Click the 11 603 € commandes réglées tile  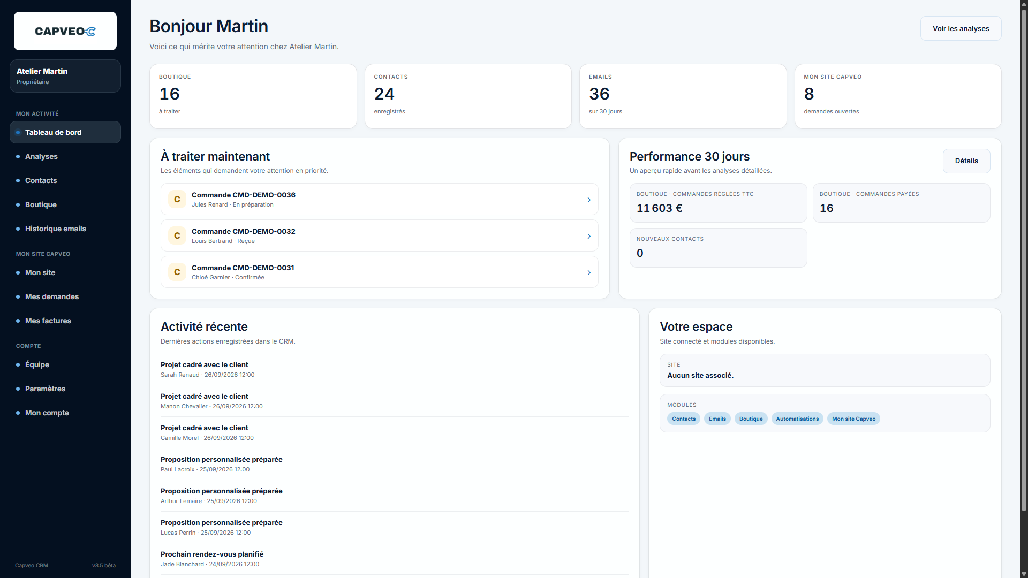[x=718, y=203]
